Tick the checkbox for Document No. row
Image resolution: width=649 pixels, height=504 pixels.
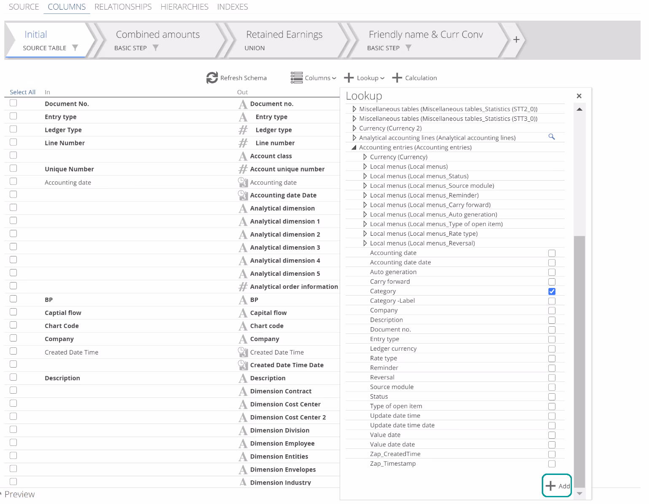click(x=13, y=103)
